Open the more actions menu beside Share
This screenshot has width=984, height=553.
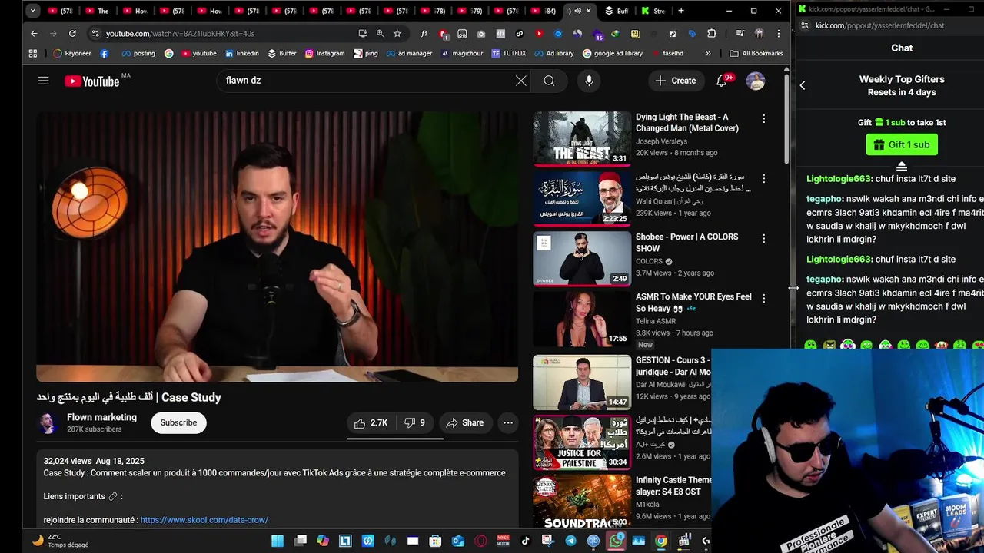coord(508,422)
